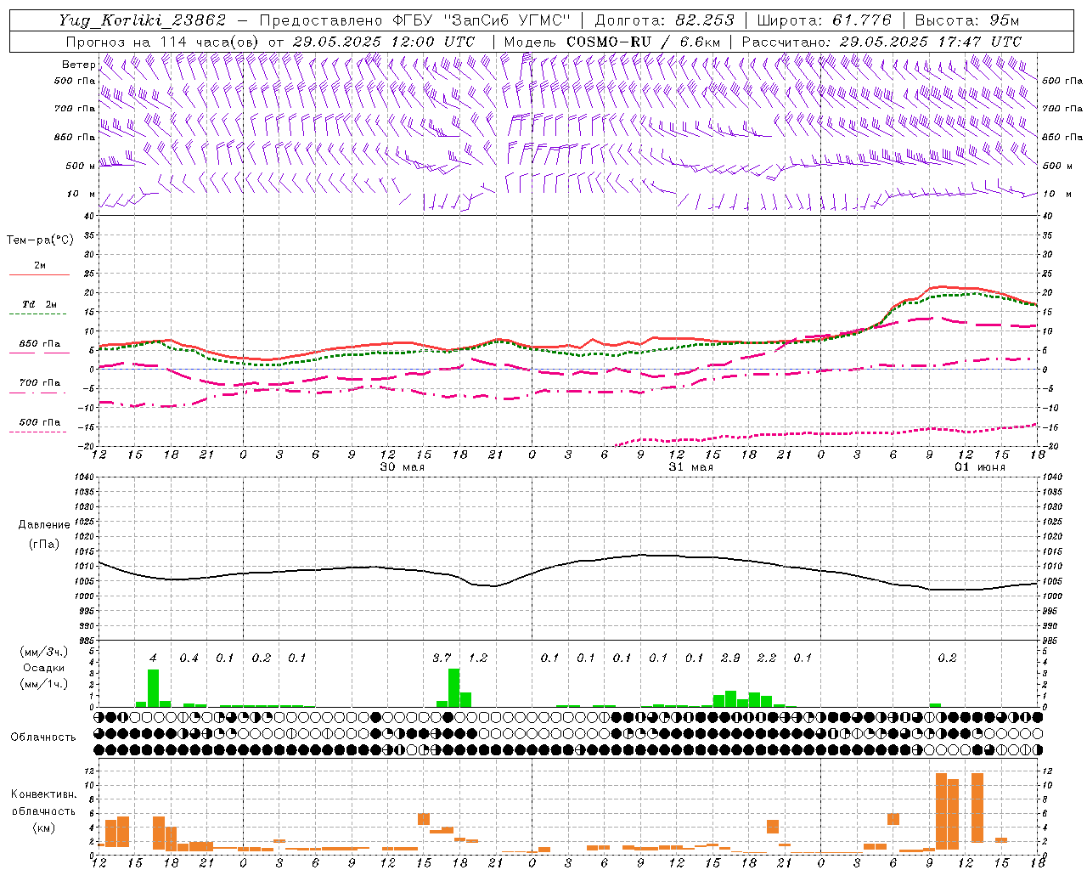1087x870 pixels.
Task: Click the Тем-ра(°C) temperature panel label
Action: [40, 240]
